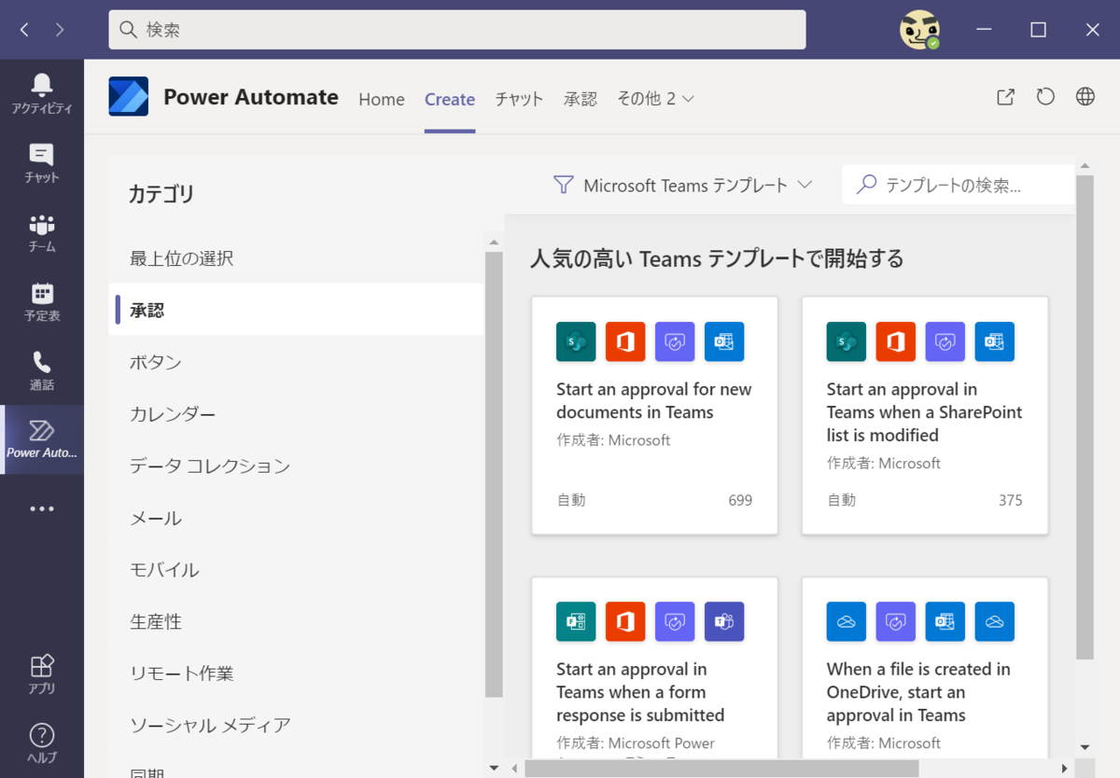Select the ボタン category
The image size is (1120, 778).
point(297,362)
